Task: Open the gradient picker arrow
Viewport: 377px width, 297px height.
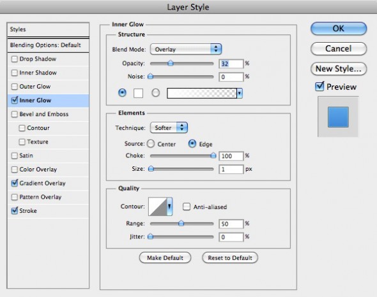Action: tap(240, 93)
